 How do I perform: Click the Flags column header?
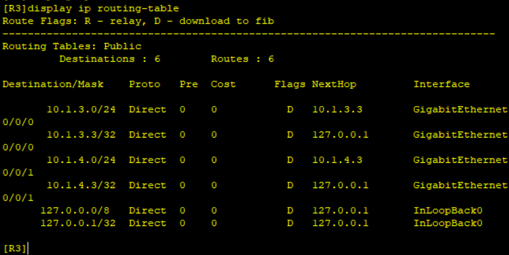pos(290,84)
